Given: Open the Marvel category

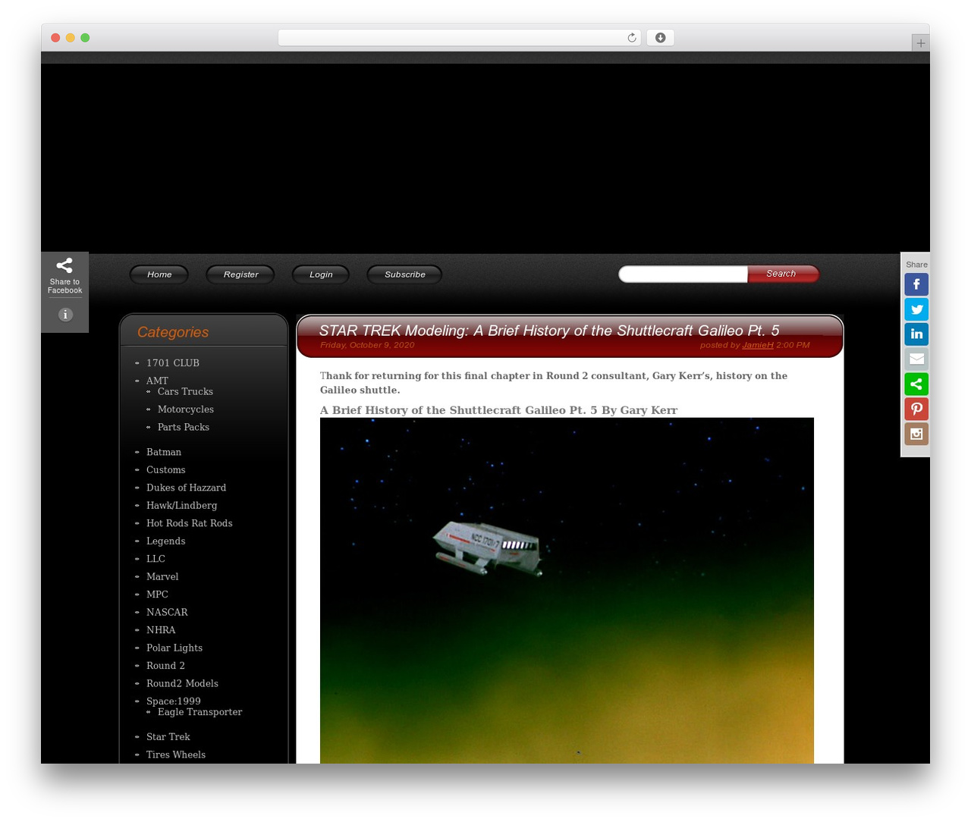Looking at the screenshot, I should pyautogui.click(x=162, y=577).
